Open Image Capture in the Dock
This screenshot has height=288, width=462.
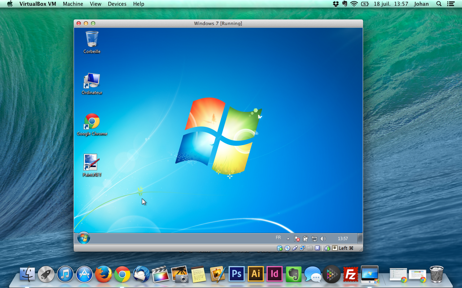pyautogui.click(x=180, y=275)
